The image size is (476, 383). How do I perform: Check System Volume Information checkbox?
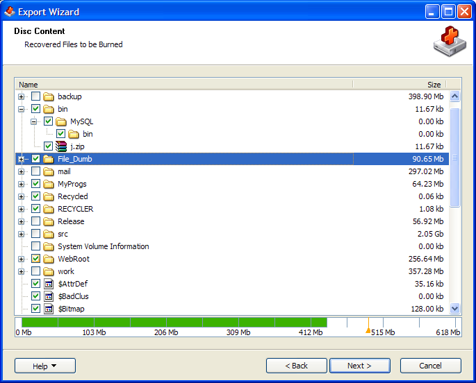[x=36, y=246]
